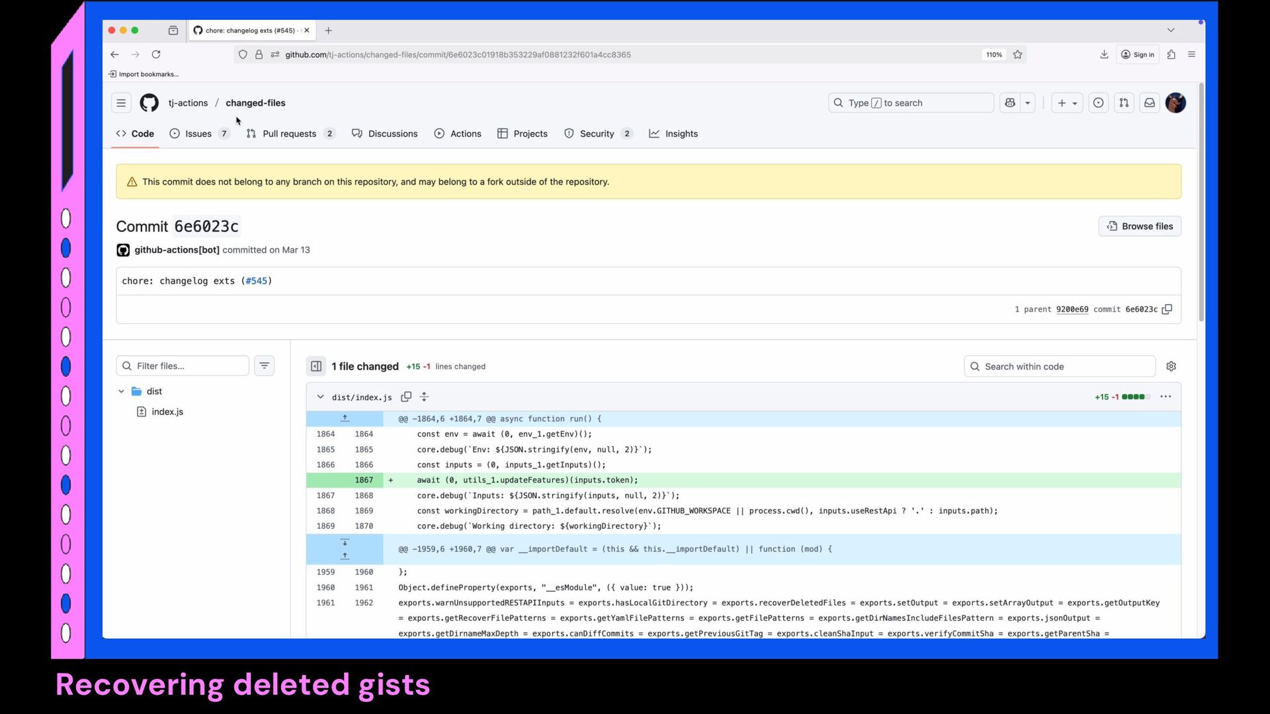Image resolution: width=1270 pixels, height=714 pixels.
Task: Open the notifications inbox icon
Action: point(1150,102)
